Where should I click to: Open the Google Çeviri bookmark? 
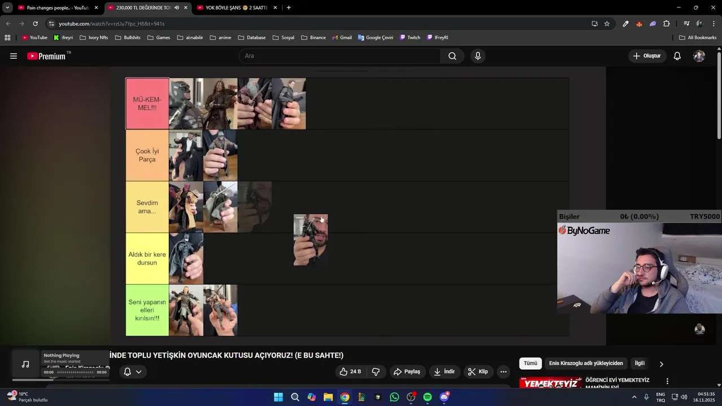click(376, 38)
